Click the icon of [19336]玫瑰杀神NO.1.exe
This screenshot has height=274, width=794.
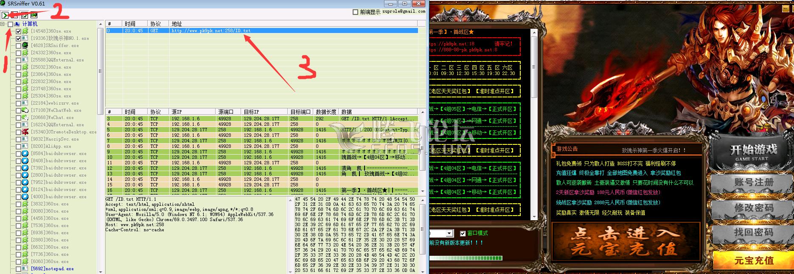25,38
